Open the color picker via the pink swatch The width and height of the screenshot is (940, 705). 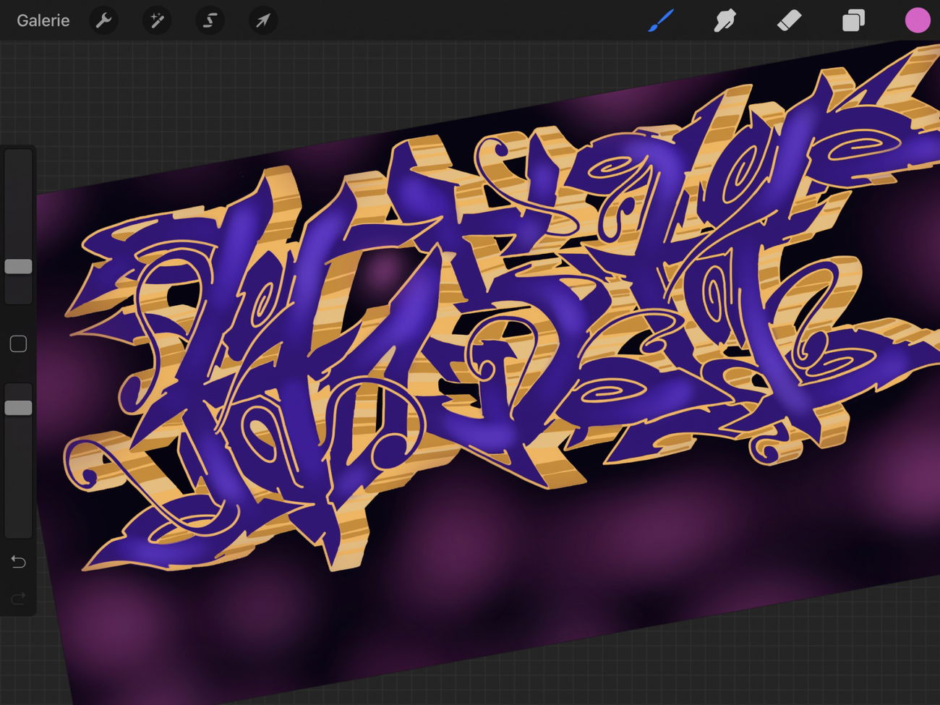click(917, 20)
